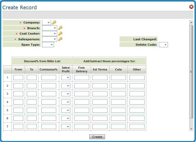The height and width of the screenshot is (142, 196).
Task: Click the From field in row 1
Action: point(18,77)
